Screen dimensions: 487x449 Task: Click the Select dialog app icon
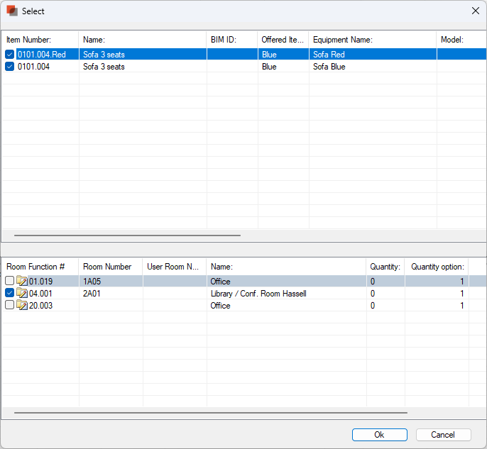tap(12, 11)
